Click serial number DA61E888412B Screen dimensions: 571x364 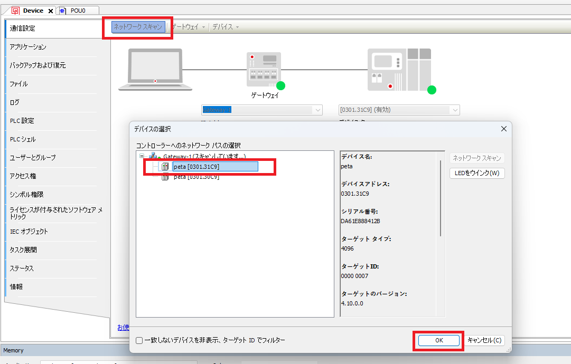click(x=361, y=221)
